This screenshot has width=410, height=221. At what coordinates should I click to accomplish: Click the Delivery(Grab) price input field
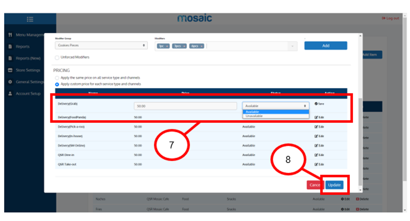[185, 106]
